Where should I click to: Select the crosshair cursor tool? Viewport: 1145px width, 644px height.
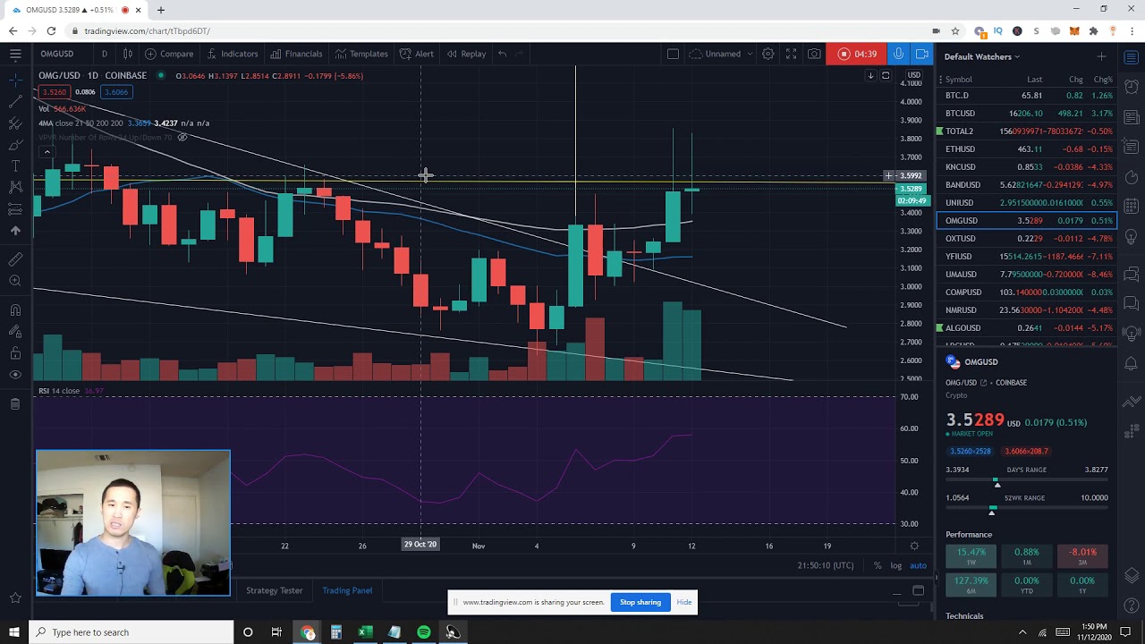(x=15, y=80)
